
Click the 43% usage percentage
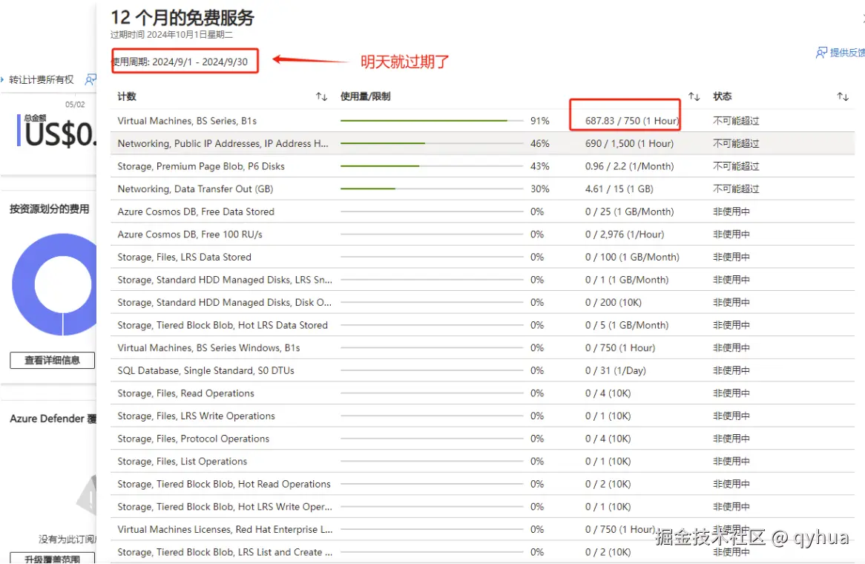[x=539, y=165]
